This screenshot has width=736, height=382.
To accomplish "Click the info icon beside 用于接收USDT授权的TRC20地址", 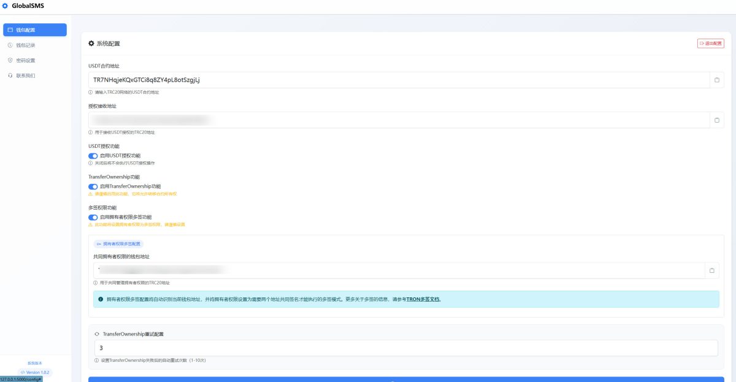I will coord(90,132).
